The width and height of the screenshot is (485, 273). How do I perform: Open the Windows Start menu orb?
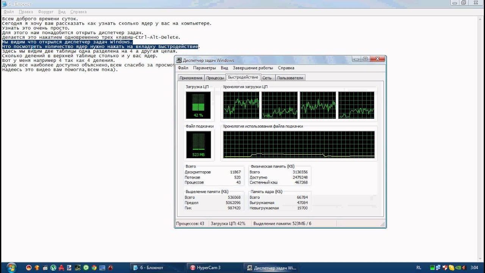(11, 268)
